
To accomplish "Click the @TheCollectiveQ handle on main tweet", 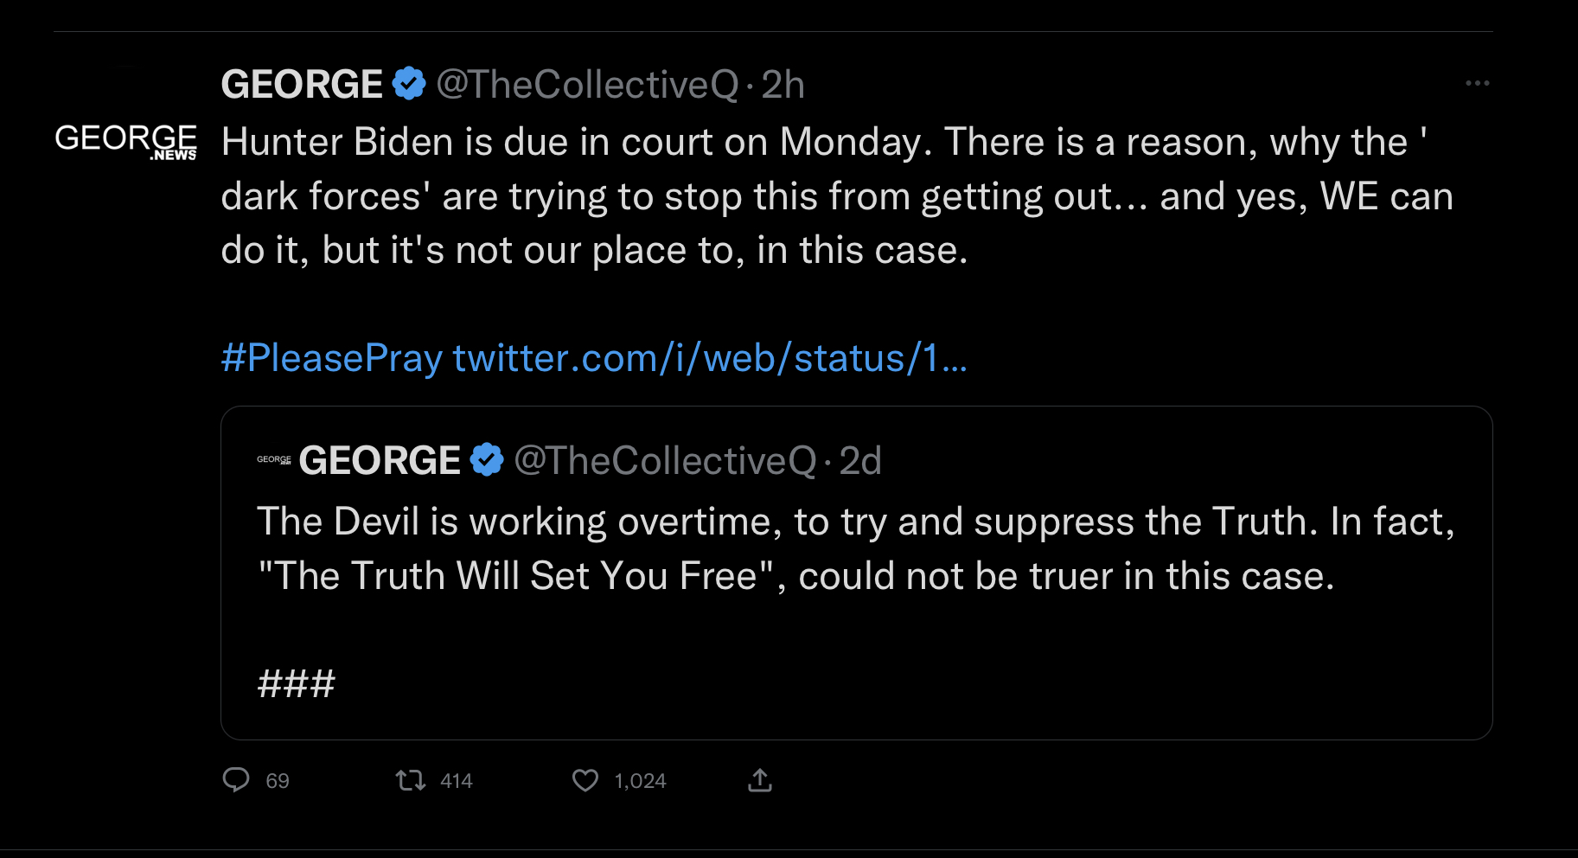I will (588, 85).
